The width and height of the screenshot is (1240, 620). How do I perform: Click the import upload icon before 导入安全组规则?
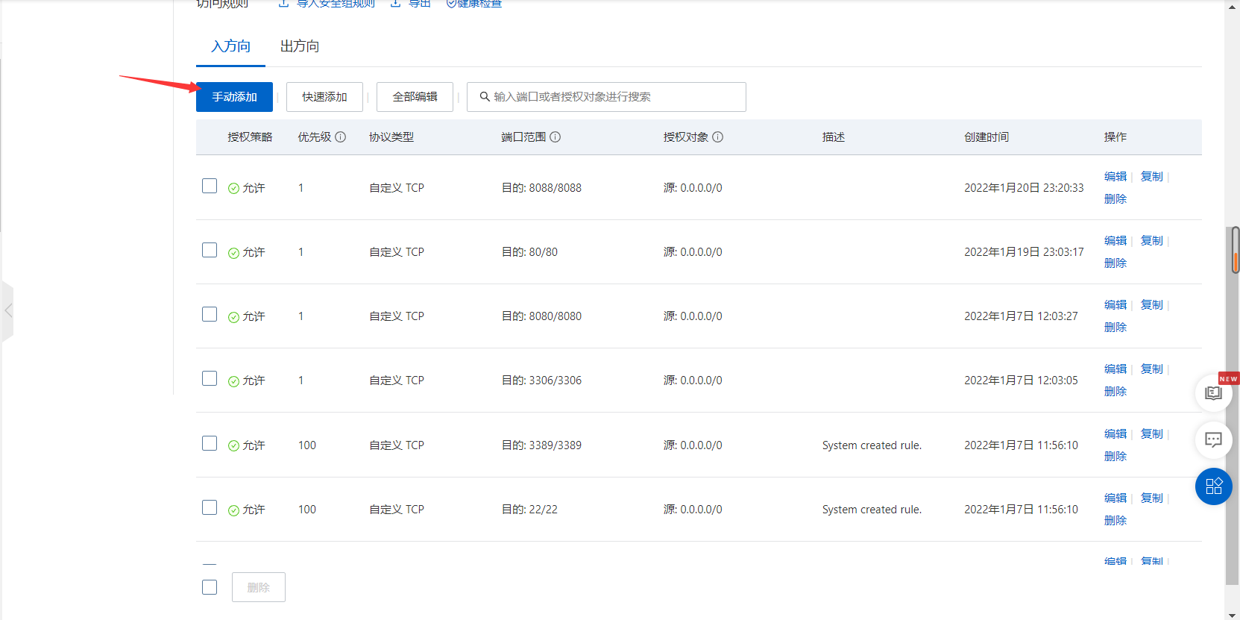(283, 4)
